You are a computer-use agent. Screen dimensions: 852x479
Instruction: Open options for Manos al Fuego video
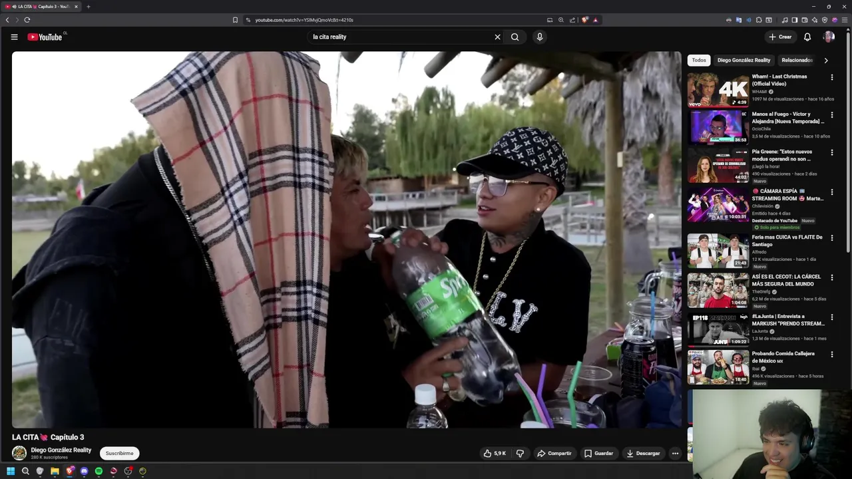[831, 114]
